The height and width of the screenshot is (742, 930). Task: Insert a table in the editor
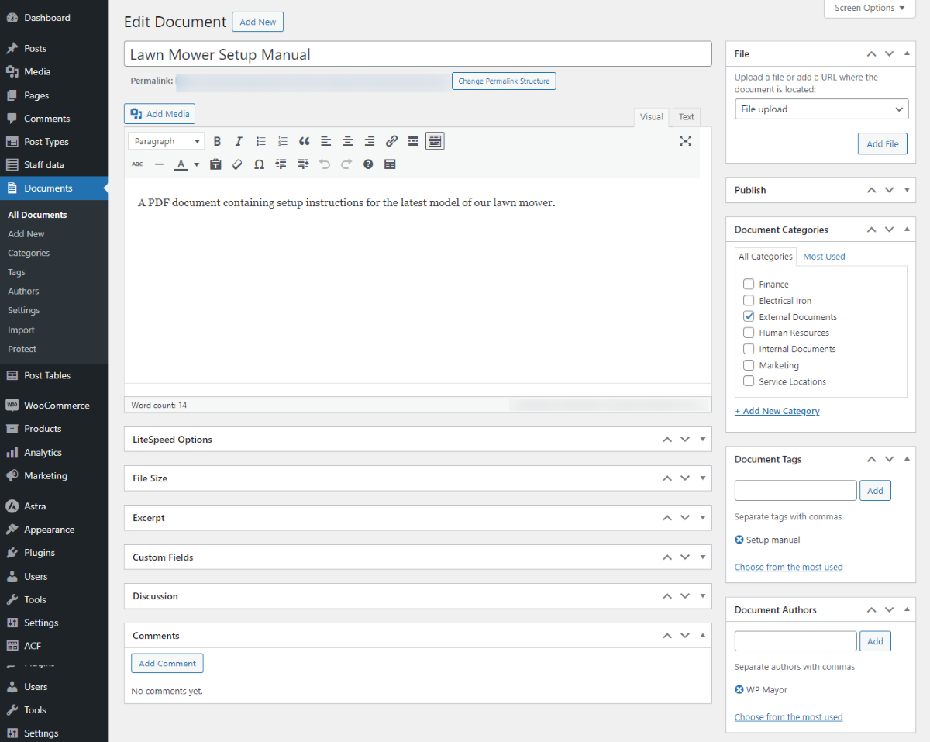390,164
